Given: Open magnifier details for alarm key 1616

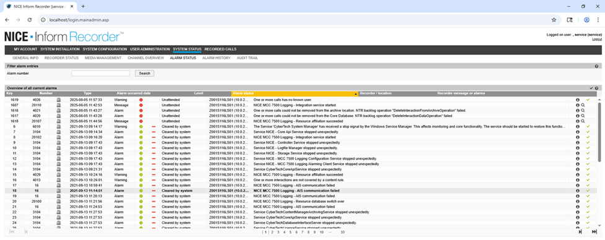Looking at the screenshot, I should click(x=583, y=111).
